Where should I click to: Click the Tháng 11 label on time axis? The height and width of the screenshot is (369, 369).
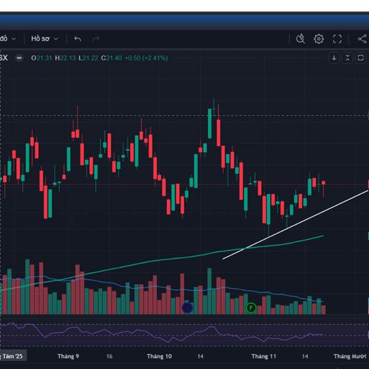(264, 356)
